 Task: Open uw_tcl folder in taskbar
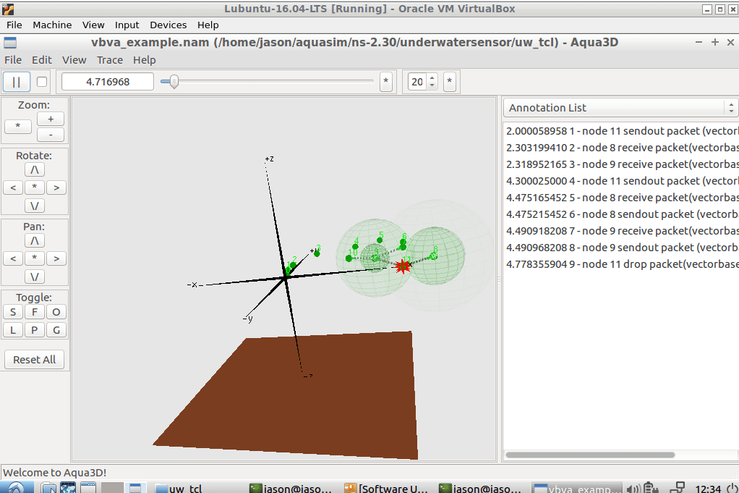click(178, 488)
